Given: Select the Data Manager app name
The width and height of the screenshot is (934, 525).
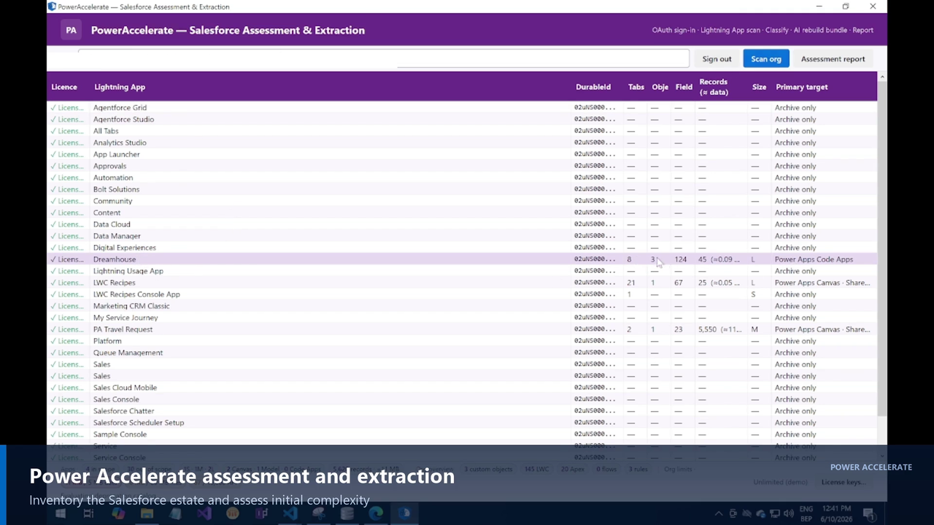Looking at the screenshot, I should pyautogui.click(x=117, y=236).
